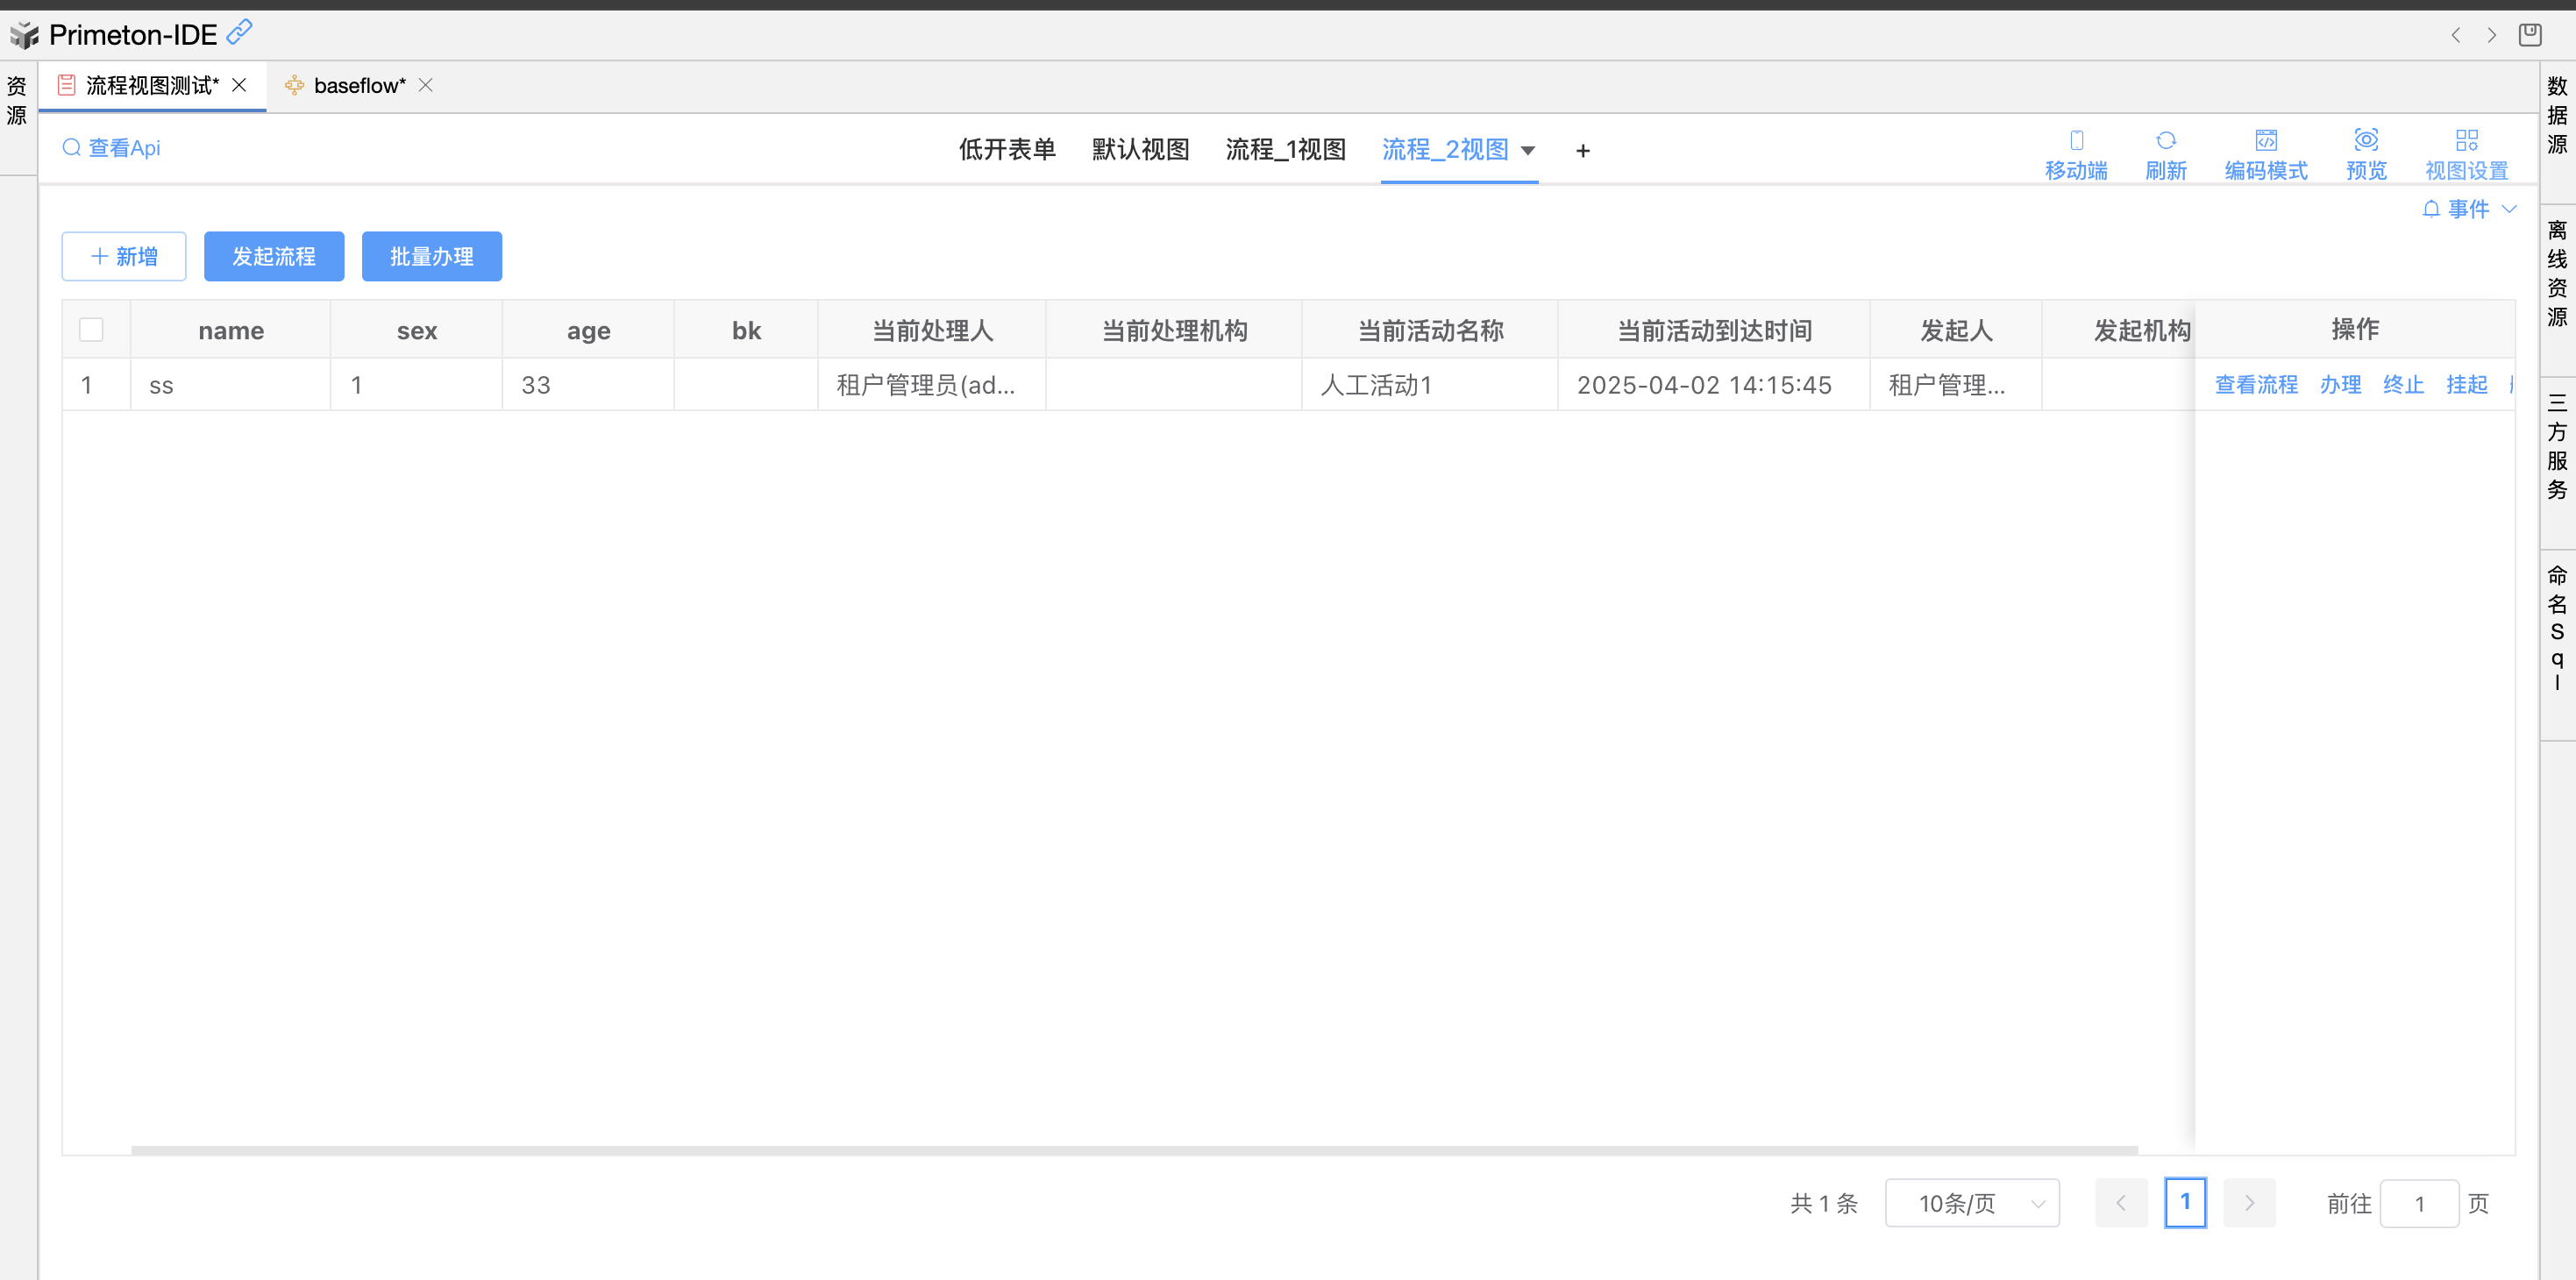
Task: Click the mobile view (移动端) icon
Action: tap(2076, 140)
